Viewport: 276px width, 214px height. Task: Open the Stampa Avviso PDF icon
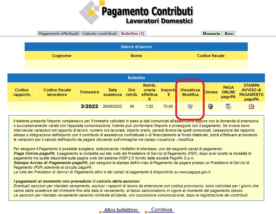[251, 106]
